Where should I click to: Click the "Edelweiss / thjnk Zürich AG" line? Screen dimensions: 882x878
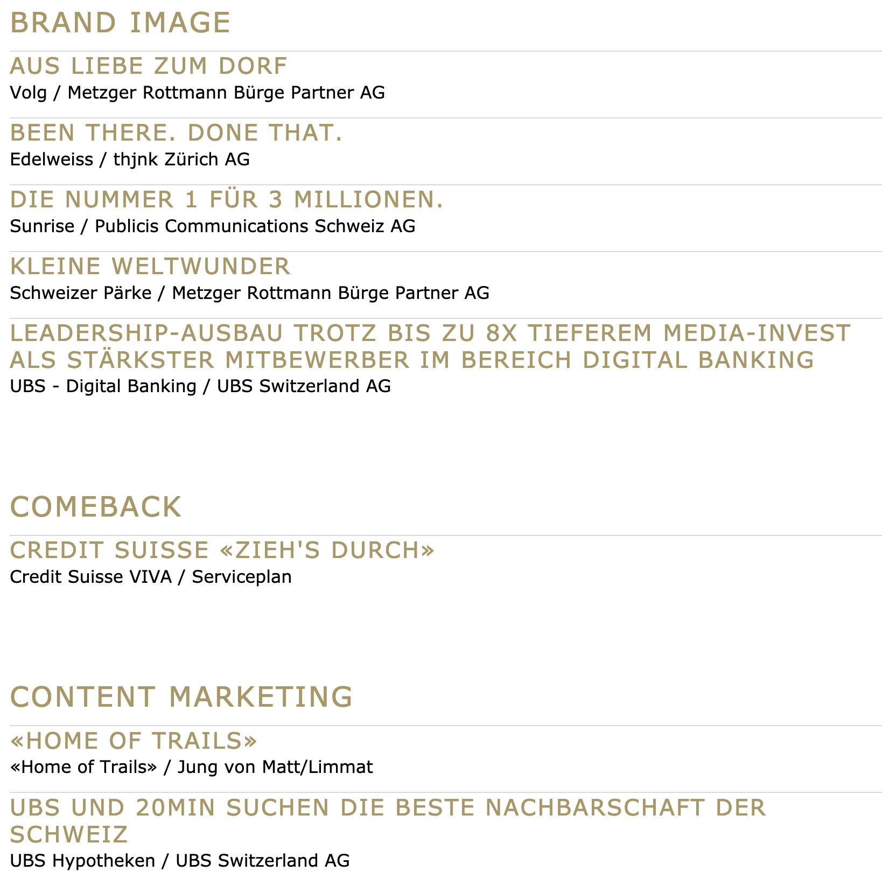130,159
